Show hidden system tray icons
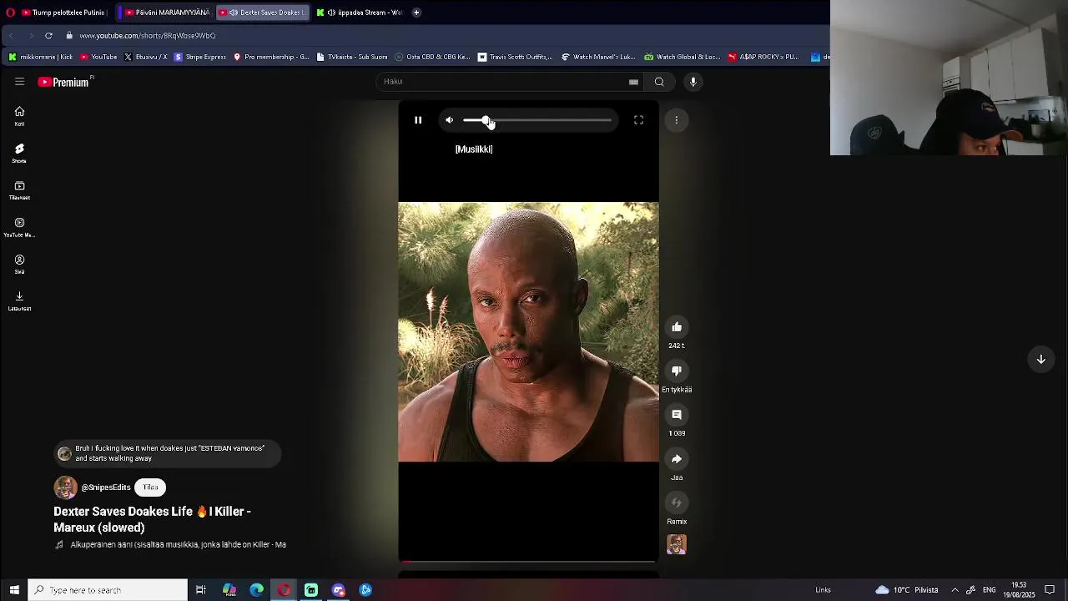Screen dimensions: 1068x601 pos(955,590)
